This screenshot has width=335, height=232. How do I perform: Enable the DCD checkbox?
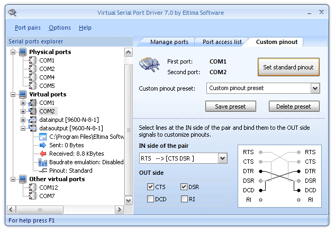(151, 199)
